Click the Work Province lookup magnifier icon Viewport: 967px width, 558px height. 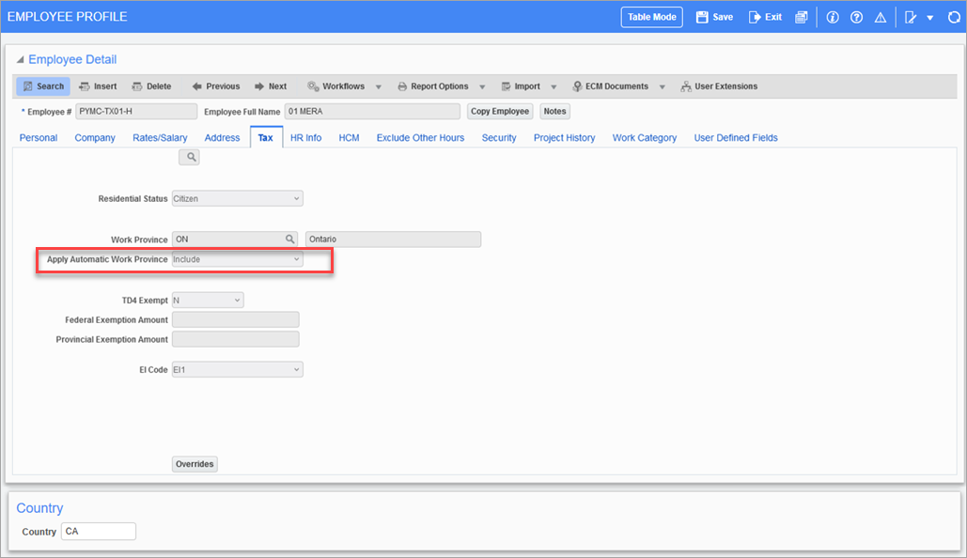[x=290, y=240]
